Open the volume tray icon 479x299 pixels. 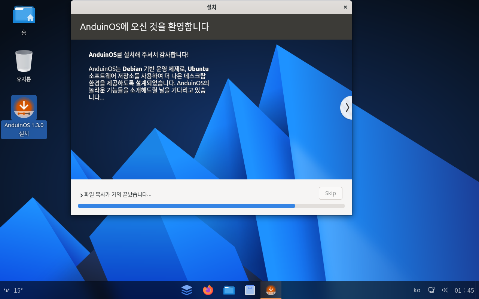(445, 290)
